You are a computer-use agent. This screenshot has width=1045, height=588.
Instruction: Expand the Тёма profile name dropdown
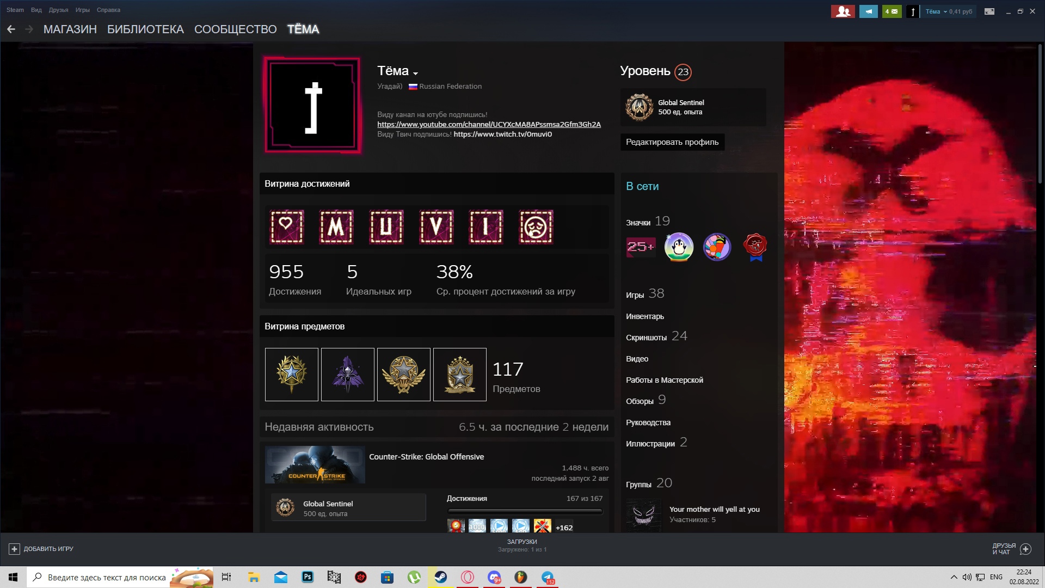[x=415, y=73]
